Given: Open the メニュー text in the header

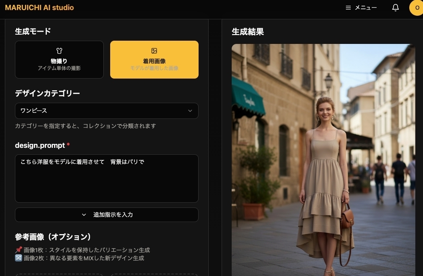Looking at the screenshot, I should pyautogui.click(x=366, y=8).
